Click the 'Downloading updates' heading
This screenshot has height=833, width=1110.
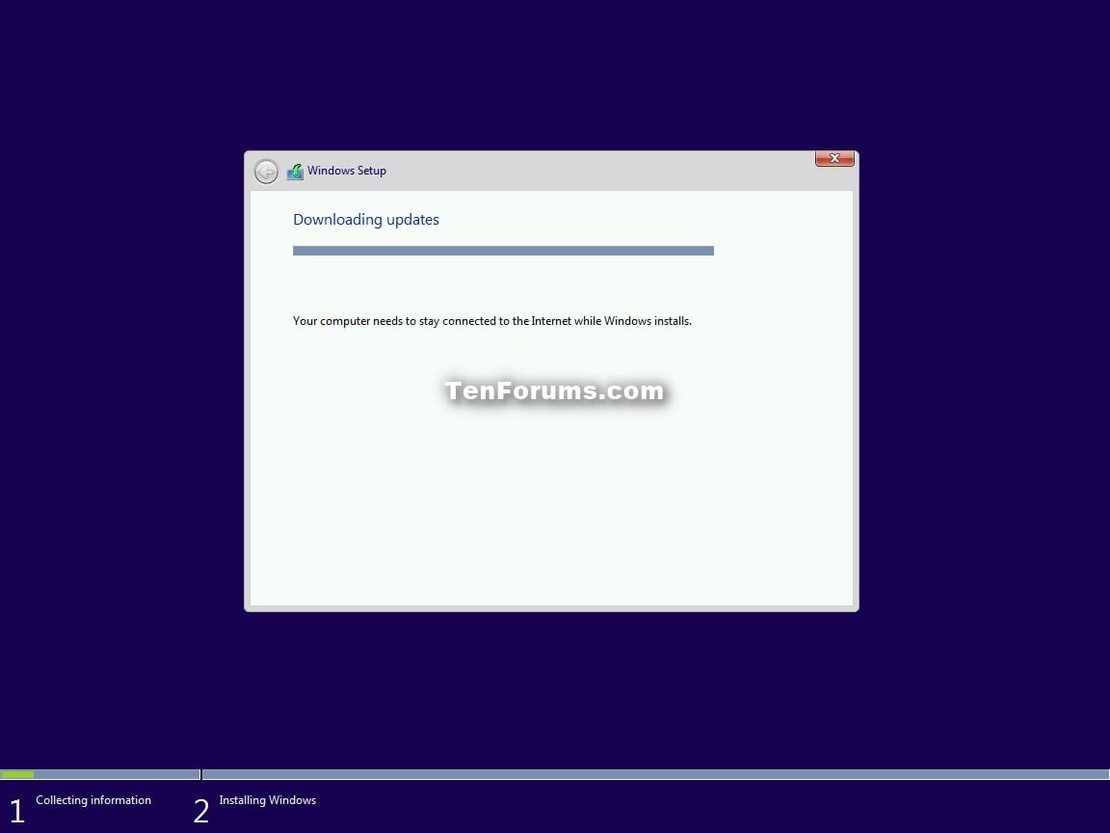[x=366, y=220]
